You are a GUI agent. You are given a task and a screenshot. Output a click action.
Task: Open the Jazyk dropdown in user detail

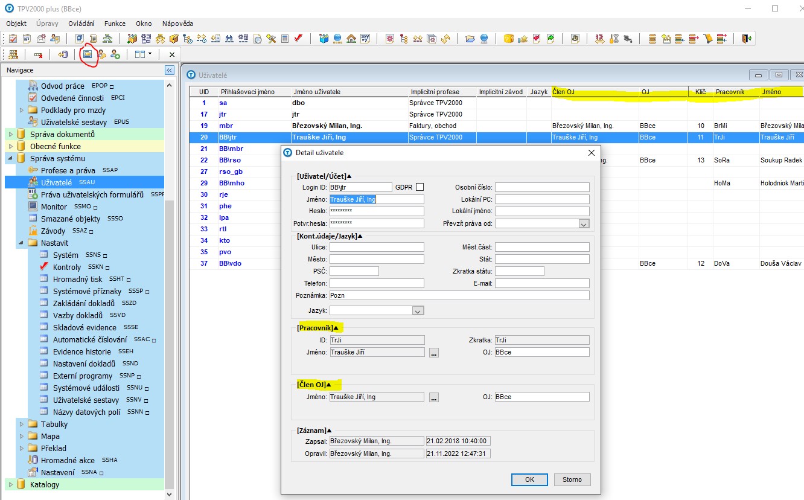coord(418,310)
